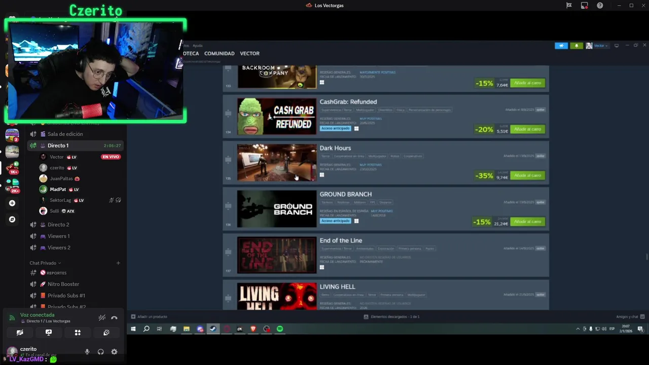Deafen with headphones icon in Discord
This screenshot has height=365, width=649.
[100, 352]
